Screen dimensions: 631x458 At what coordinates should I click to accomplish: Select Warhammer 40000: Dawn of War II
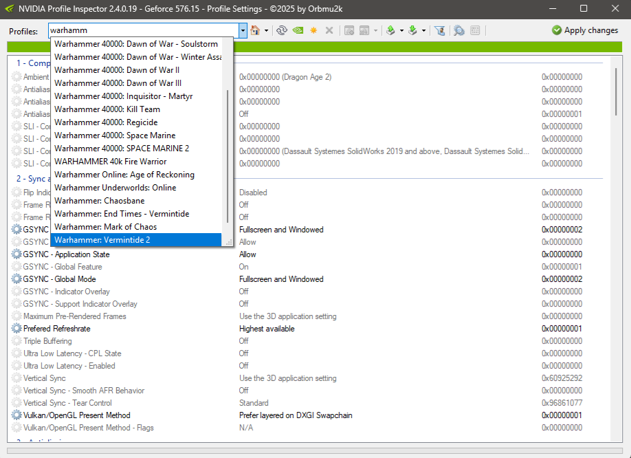click(136, 70)
